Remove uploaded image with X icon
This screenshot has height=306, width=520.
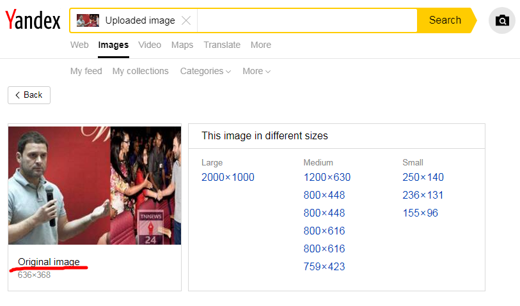(x=186, y=20)
